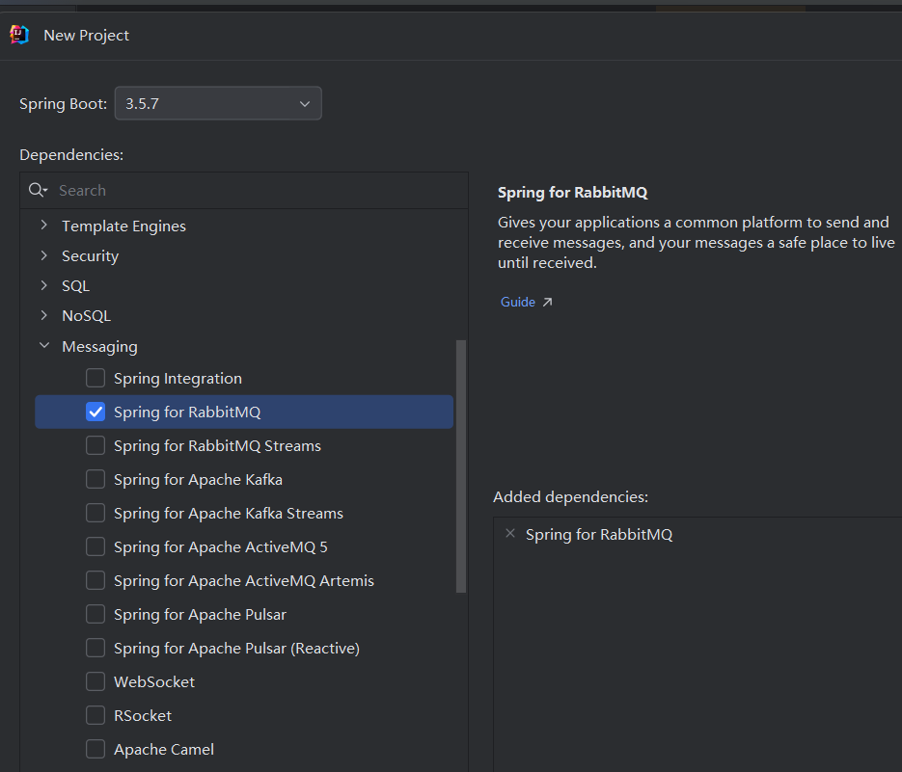Enable the RSocket checkbox

(96, 715)
